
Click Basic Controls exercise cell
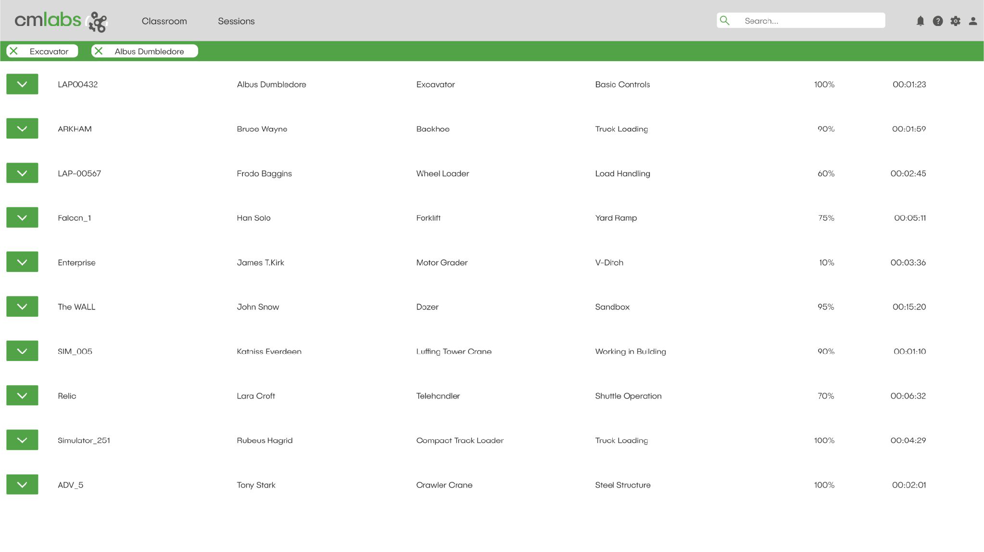[x=622, y=84]
